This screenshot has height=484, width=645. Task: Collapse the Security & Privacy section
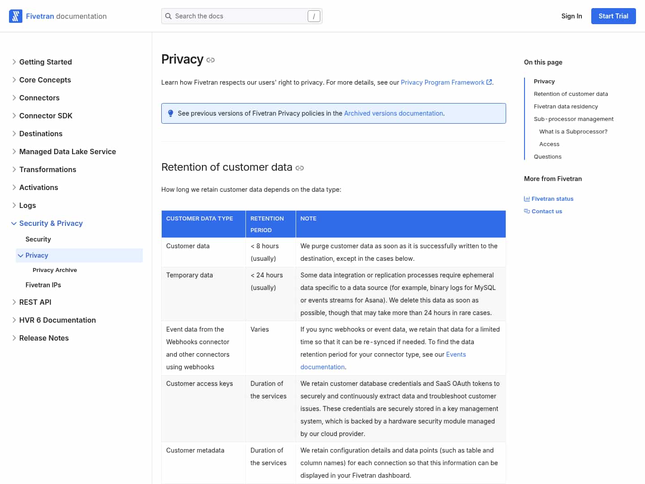click(14, 223)
